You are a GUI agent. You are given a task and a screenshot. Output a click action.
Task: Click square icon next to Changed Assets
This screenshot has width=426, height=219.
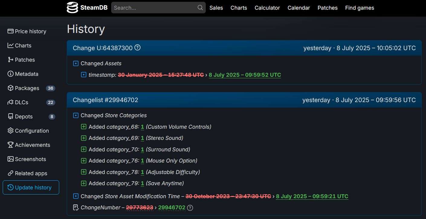click(x=76, y=63)
